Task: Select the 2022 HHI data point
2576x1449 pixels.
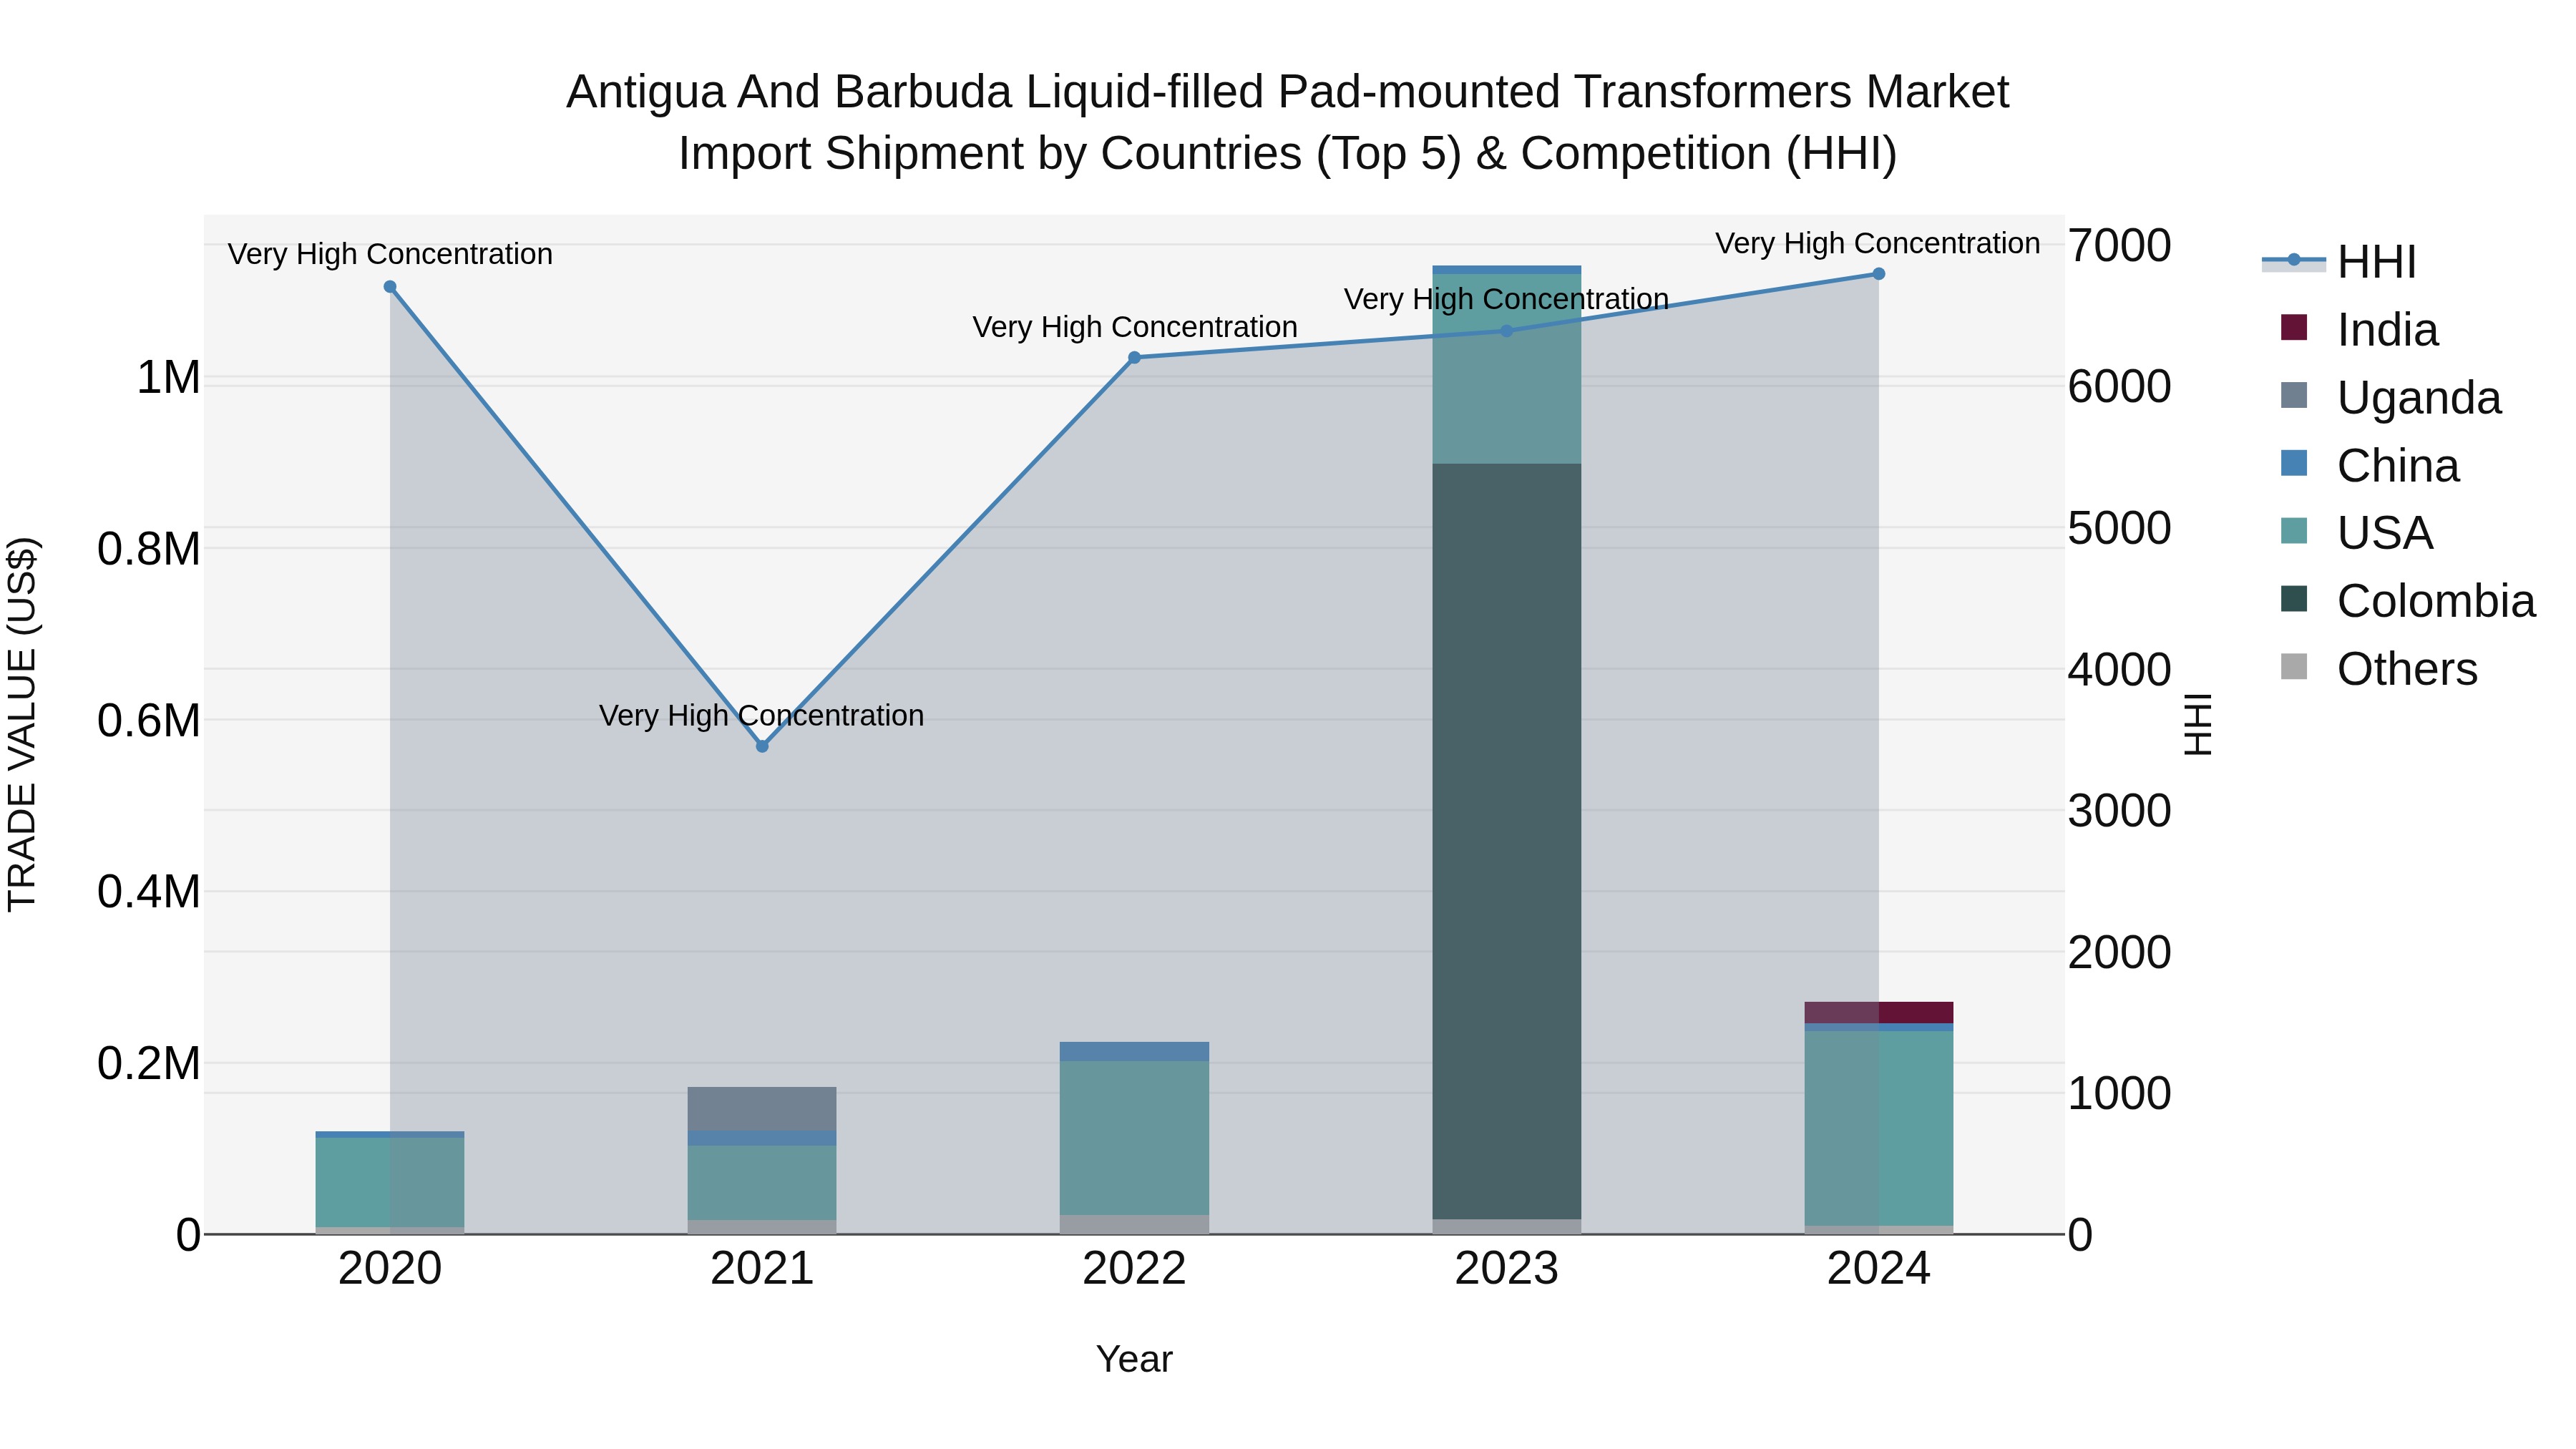Action: [1134, 357]
